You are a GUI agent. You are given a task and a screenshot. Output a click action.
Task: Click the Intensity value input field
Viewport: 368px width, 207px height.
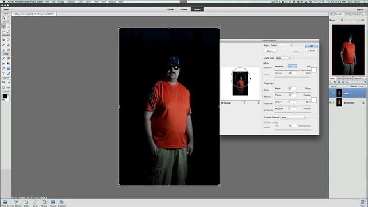(293, 67)
